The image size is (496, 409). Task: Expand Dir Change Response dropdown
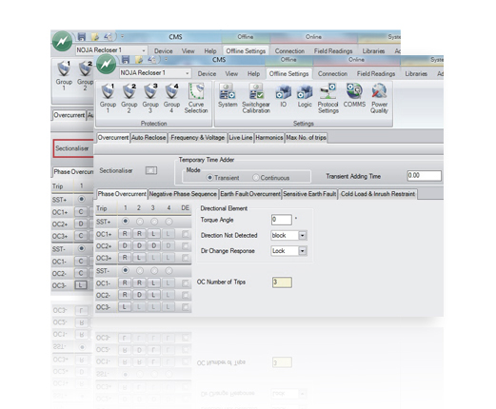coord(303,251)
